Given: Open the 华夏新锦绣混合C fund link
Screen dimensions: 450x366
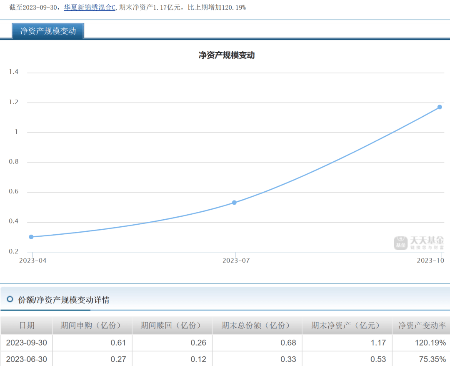Looking at the screenshot, I should click(90, 8).
